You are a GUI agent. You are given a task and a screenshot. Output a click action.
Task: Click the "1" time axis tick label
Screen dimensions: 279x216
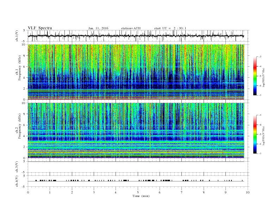click(x=50, y=192)
